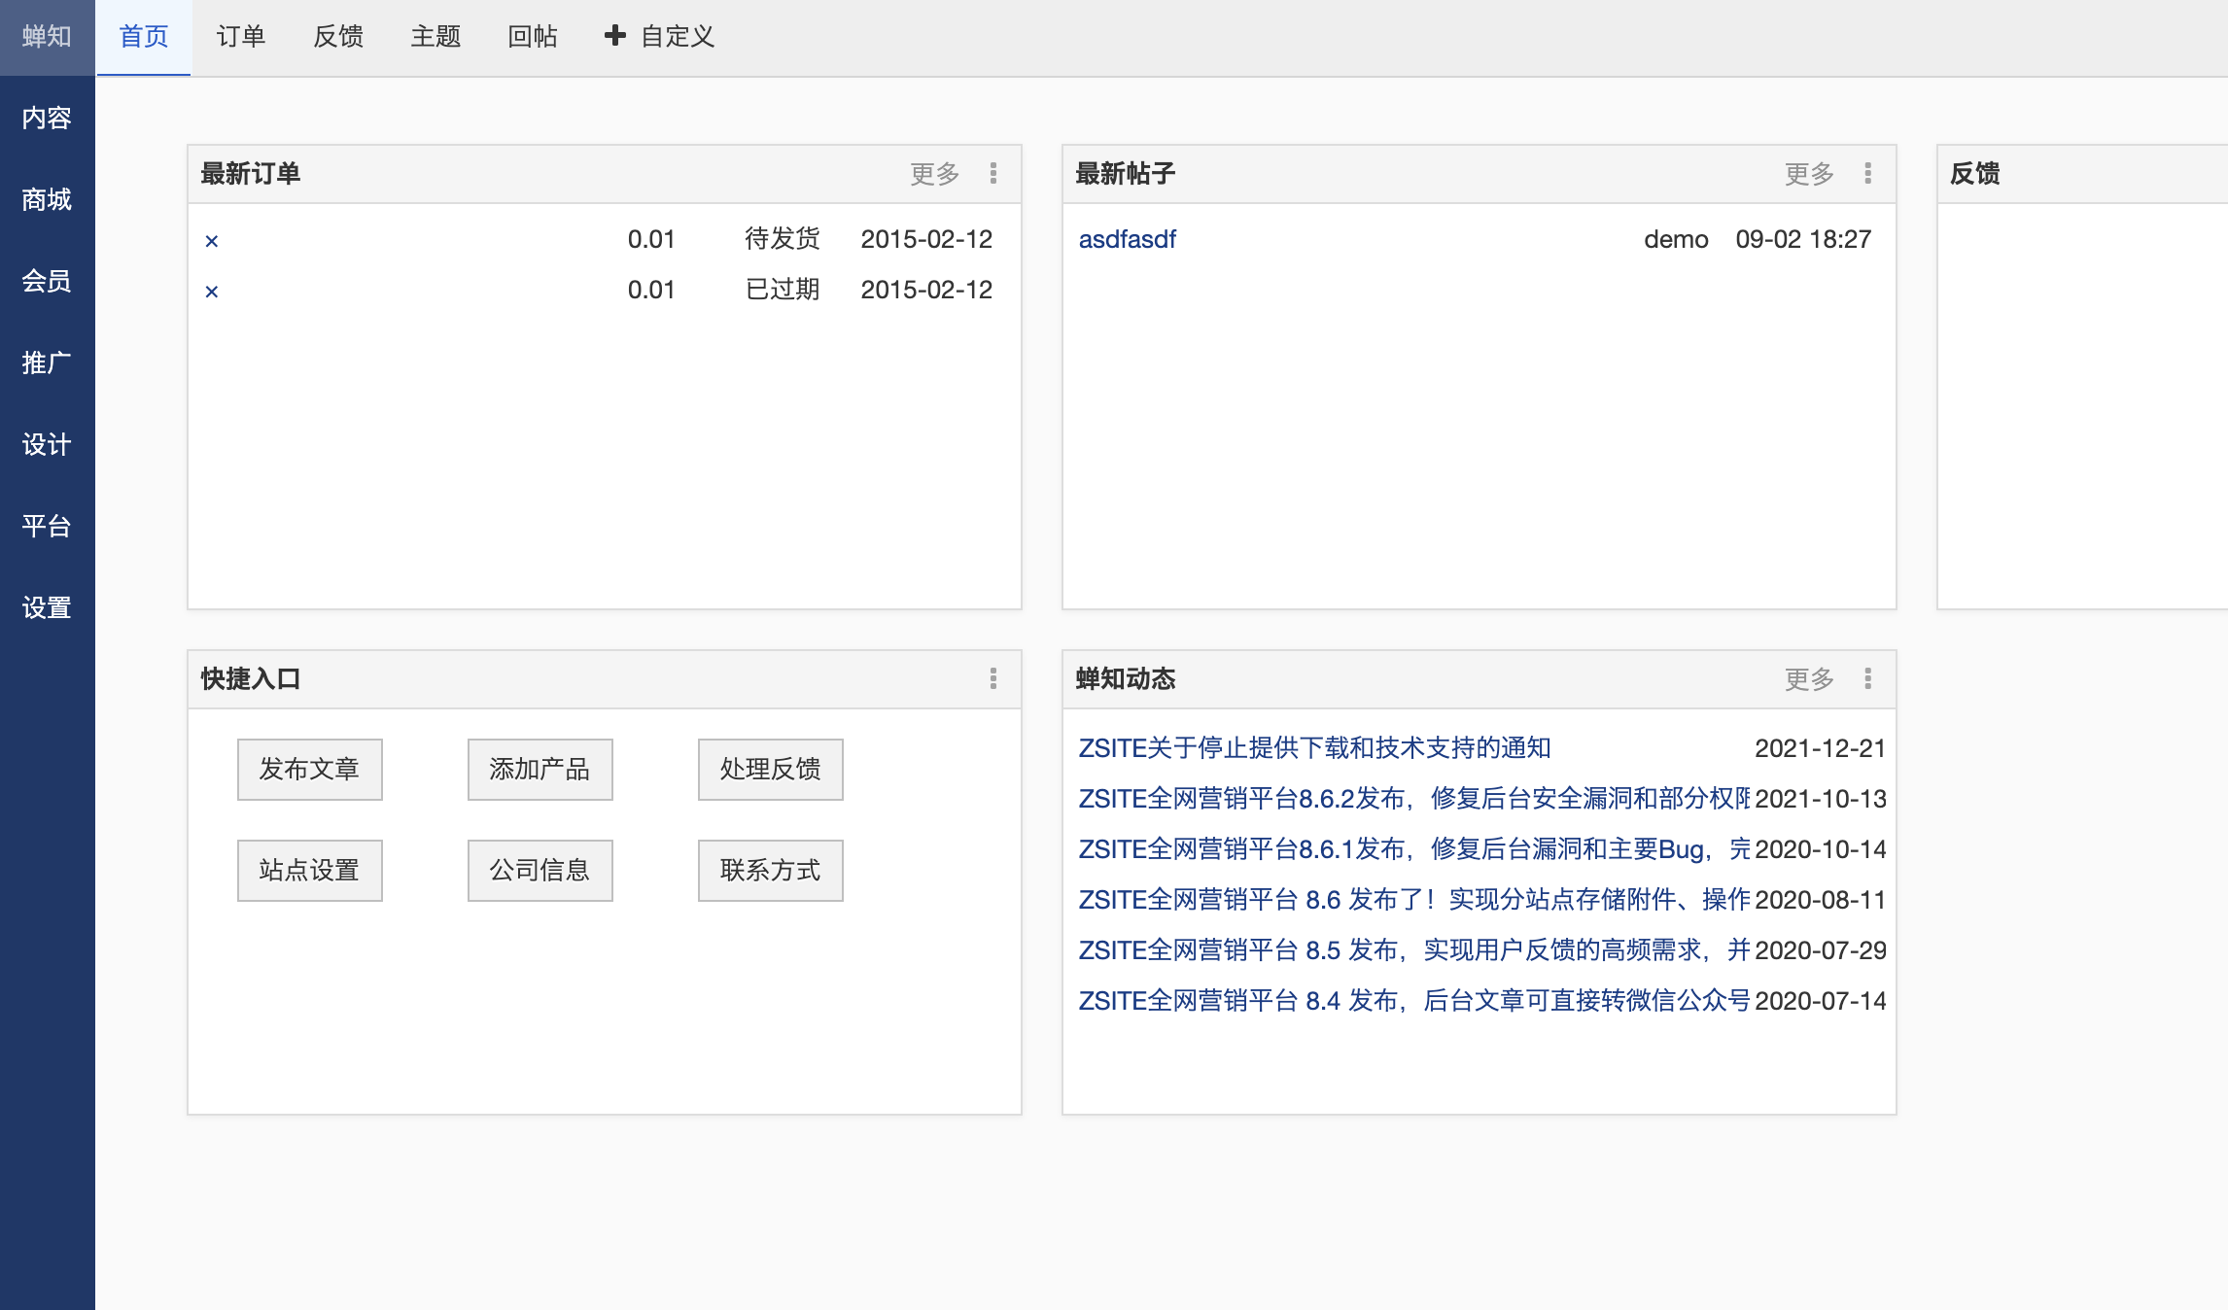
Task: Click the 联系方式 shortcut button
Action: point(770,871)
